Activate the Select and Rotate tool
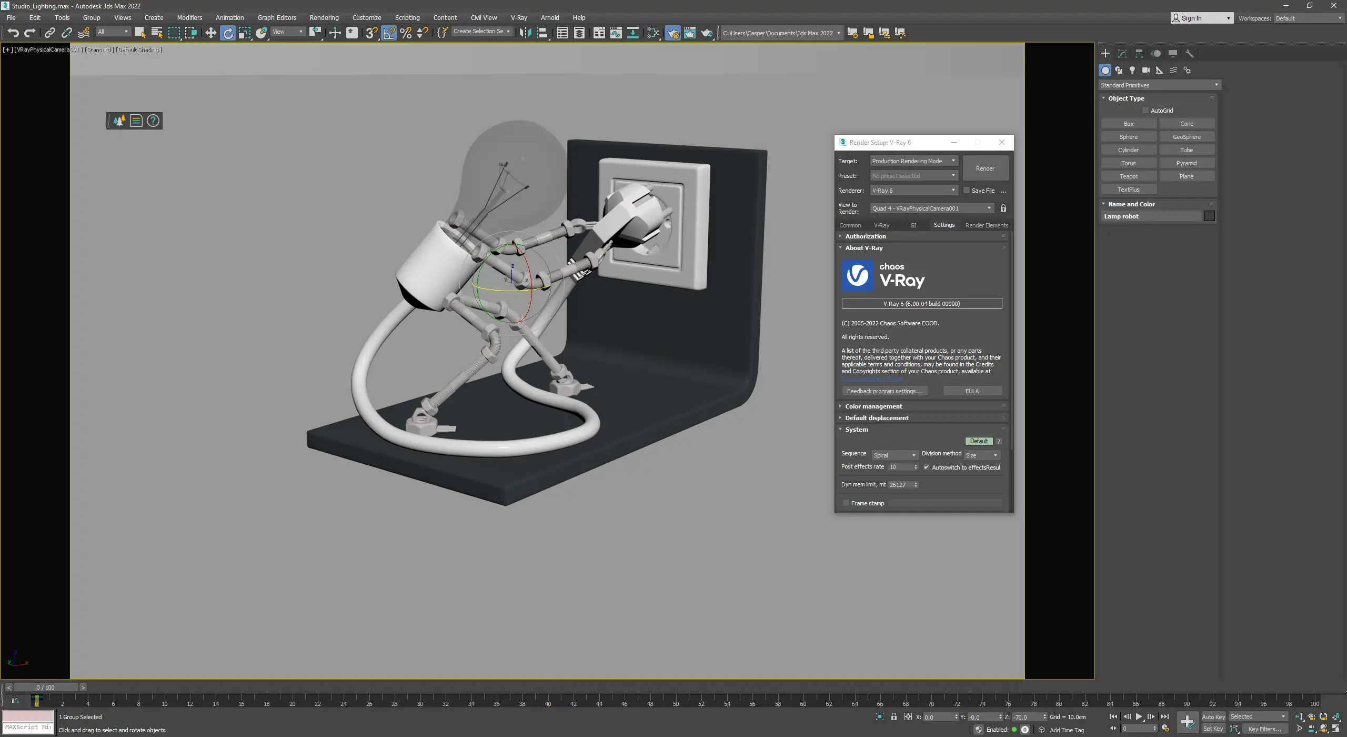 [x=228, y=33]
